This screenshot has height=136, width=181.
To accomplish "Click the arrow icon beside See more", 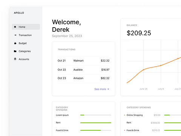I will click(x=108, y=89).
